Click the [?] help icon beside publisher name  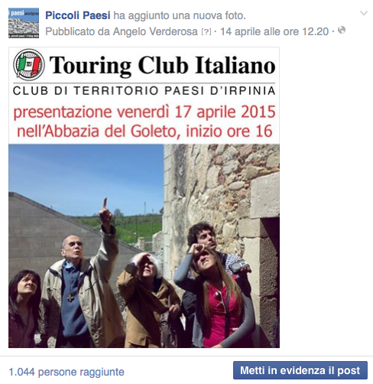206,32
